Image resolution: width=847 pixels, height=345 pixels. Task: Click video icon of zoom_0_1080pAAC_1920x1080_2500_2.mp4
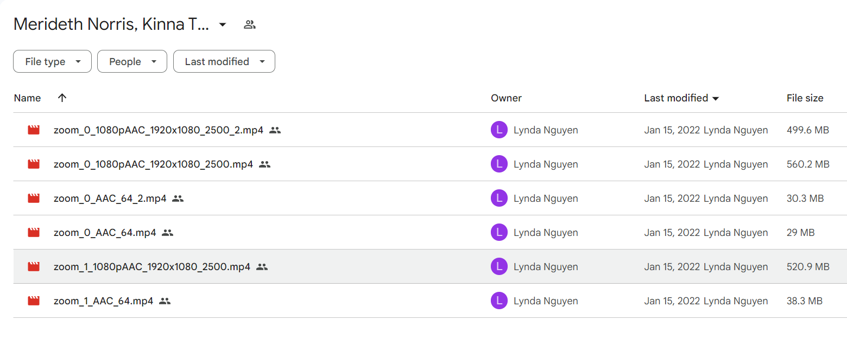(34, 130)
